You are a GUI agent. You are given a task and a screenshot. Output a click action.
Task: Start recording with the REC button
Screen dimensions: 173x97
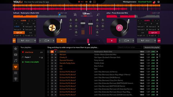tap(81, 2)
